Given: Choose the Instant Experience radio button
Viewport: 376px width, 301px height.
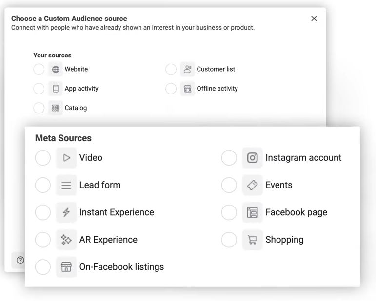Looking at the screenshot, I should (43, 212).
